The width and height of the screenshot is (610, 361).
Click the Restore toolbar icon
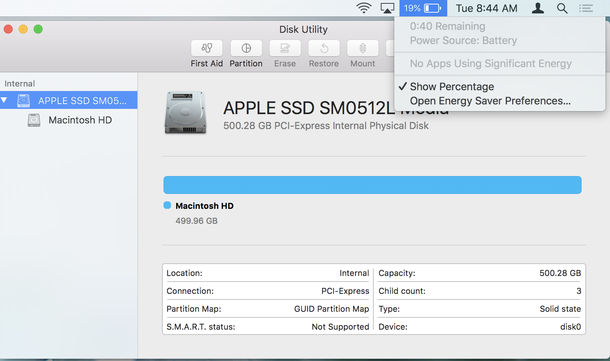324,48
